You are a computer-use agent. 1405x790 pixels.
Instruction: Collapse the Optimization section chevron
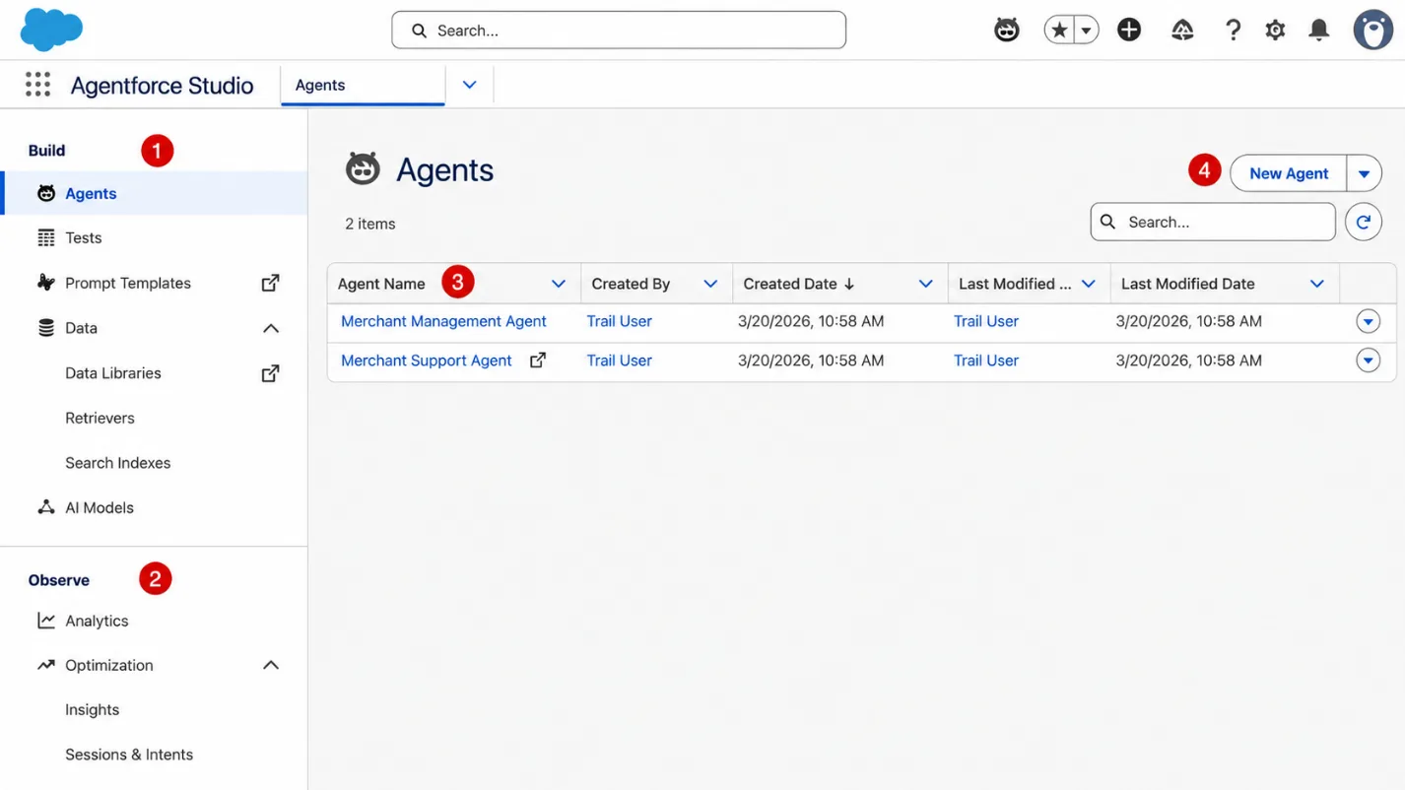[271, 665]
